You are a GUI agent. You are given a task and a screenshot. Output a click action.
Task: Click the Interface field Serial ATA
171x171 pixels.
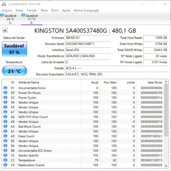(88, 50)
